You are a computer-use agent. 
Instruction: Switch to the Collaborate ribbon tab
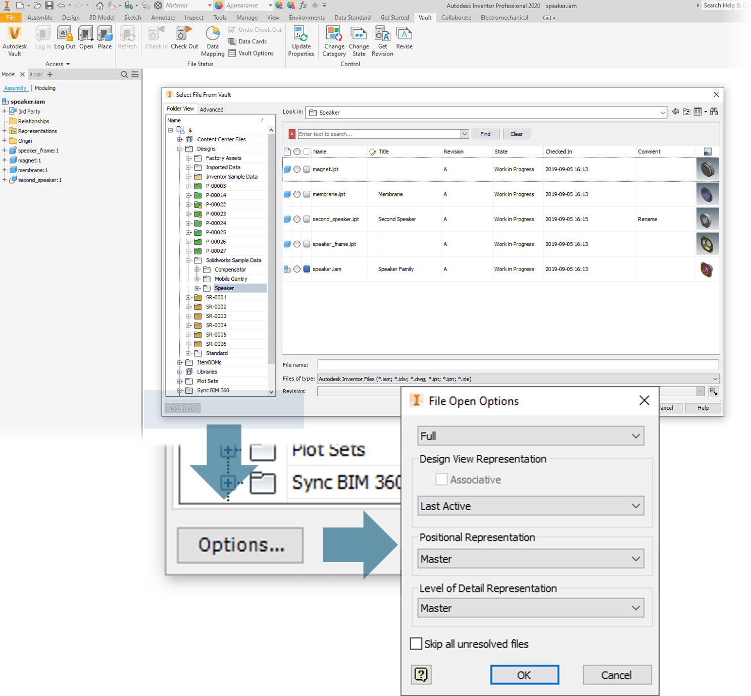(456, 17)
